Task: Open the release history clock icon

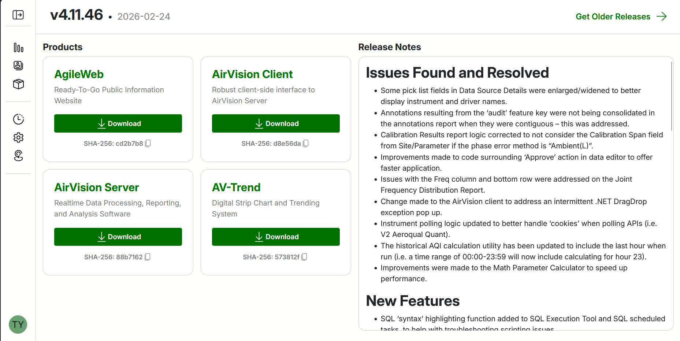Action: [x=18, y=119]
